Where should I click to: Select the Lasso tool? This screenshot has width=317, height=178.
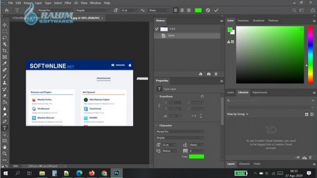[5, 37]
